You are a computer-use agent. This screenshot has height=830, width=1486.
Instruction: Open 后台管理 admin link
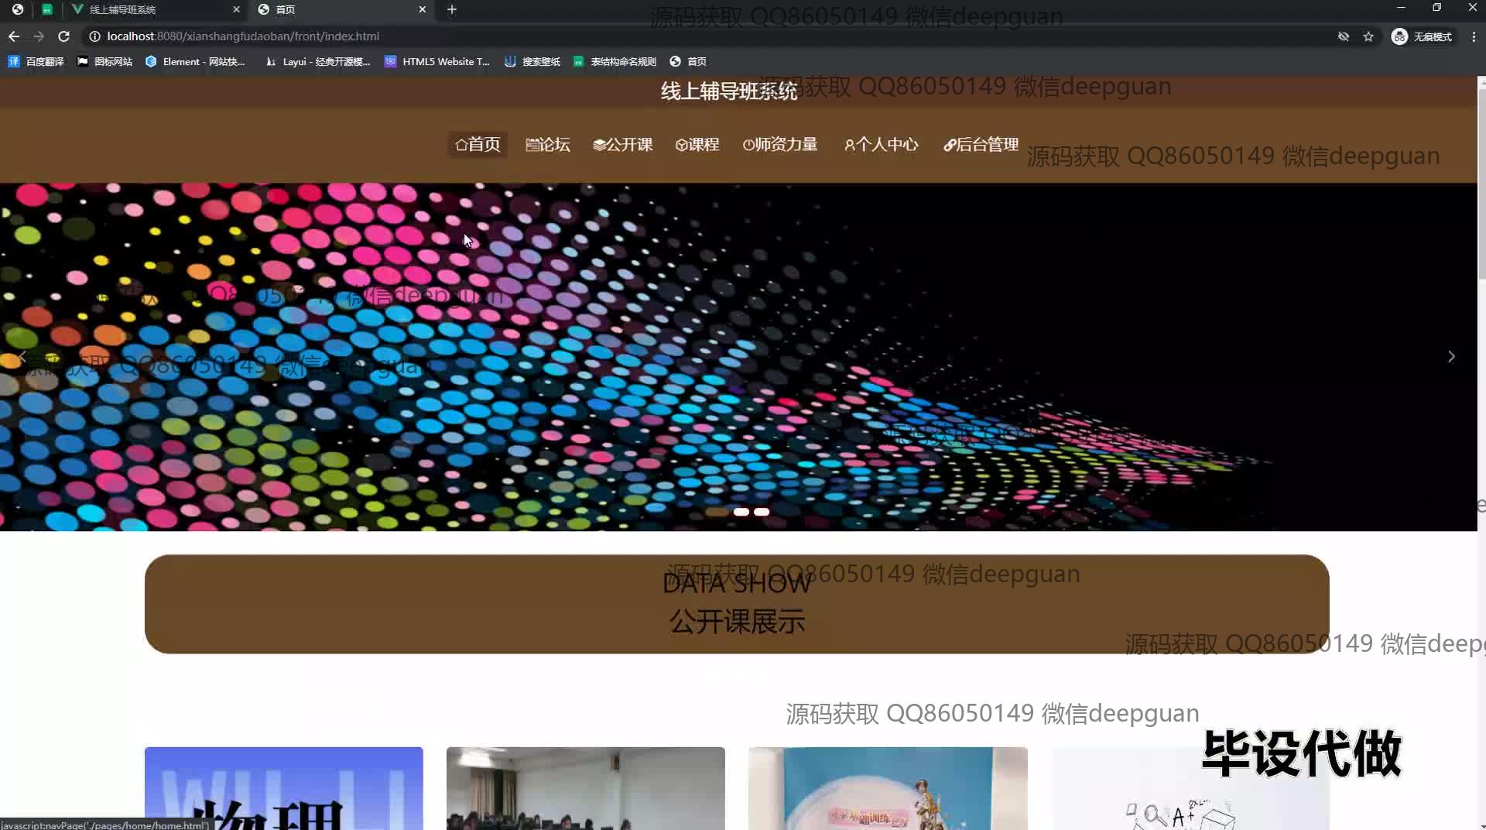pyautogui.click(x=981, y=145)
